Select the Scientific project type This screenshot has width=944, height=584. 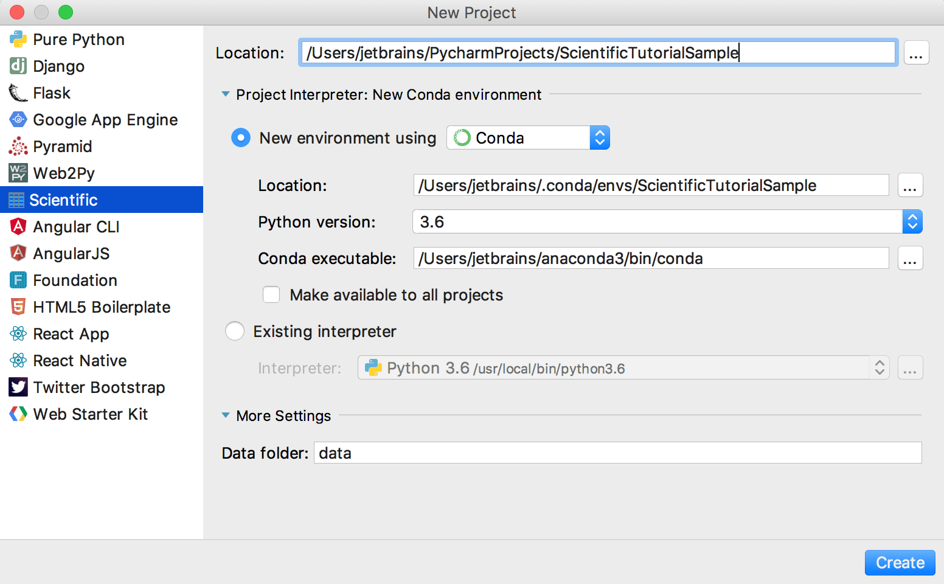[64, 200]
